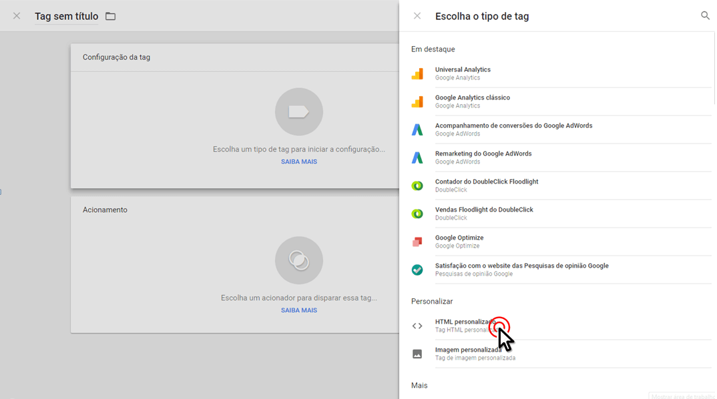The width and height of the screenshot is (717, 399).
Task: Click the AdWords conversion tracking icon
Action: [417, 130]
